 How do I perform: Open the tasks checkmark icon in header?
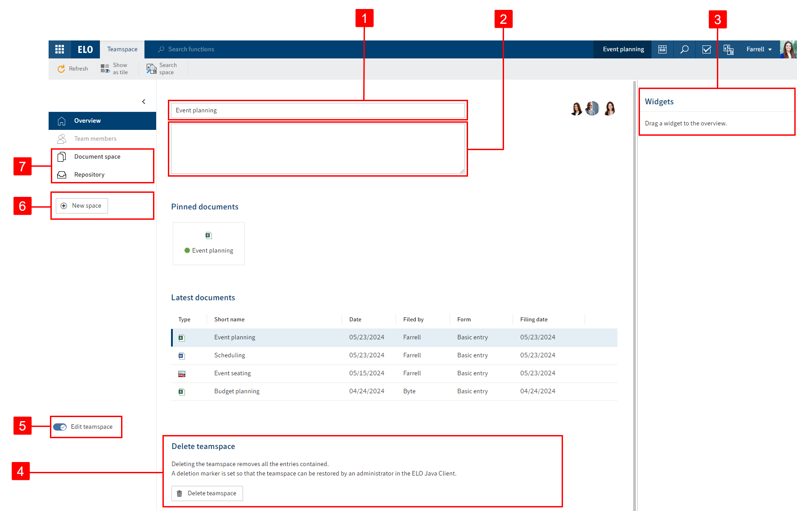point(707,49)
